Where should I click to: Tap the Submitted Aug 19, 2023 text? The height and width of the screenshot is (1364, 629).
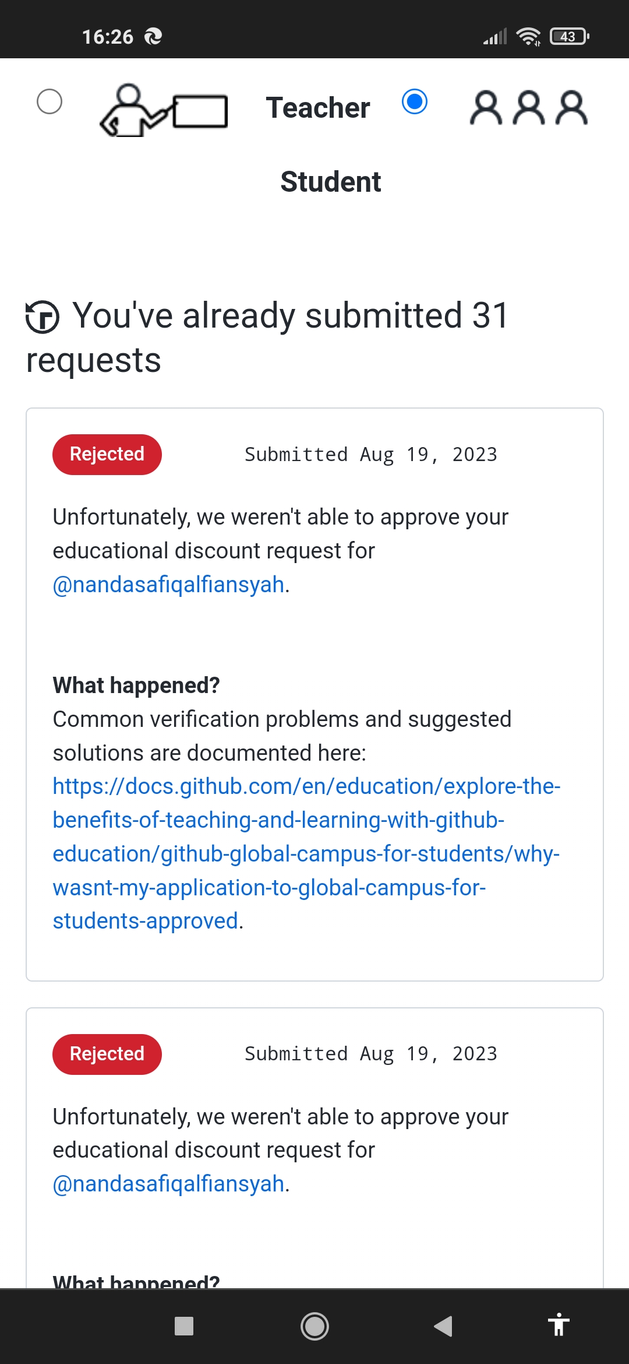370,454
